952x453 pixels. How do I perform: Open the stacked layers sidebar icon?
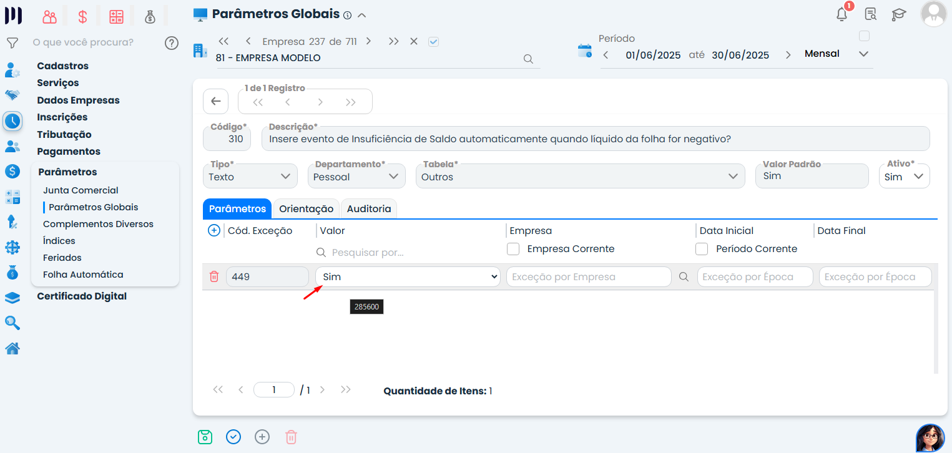12,298
